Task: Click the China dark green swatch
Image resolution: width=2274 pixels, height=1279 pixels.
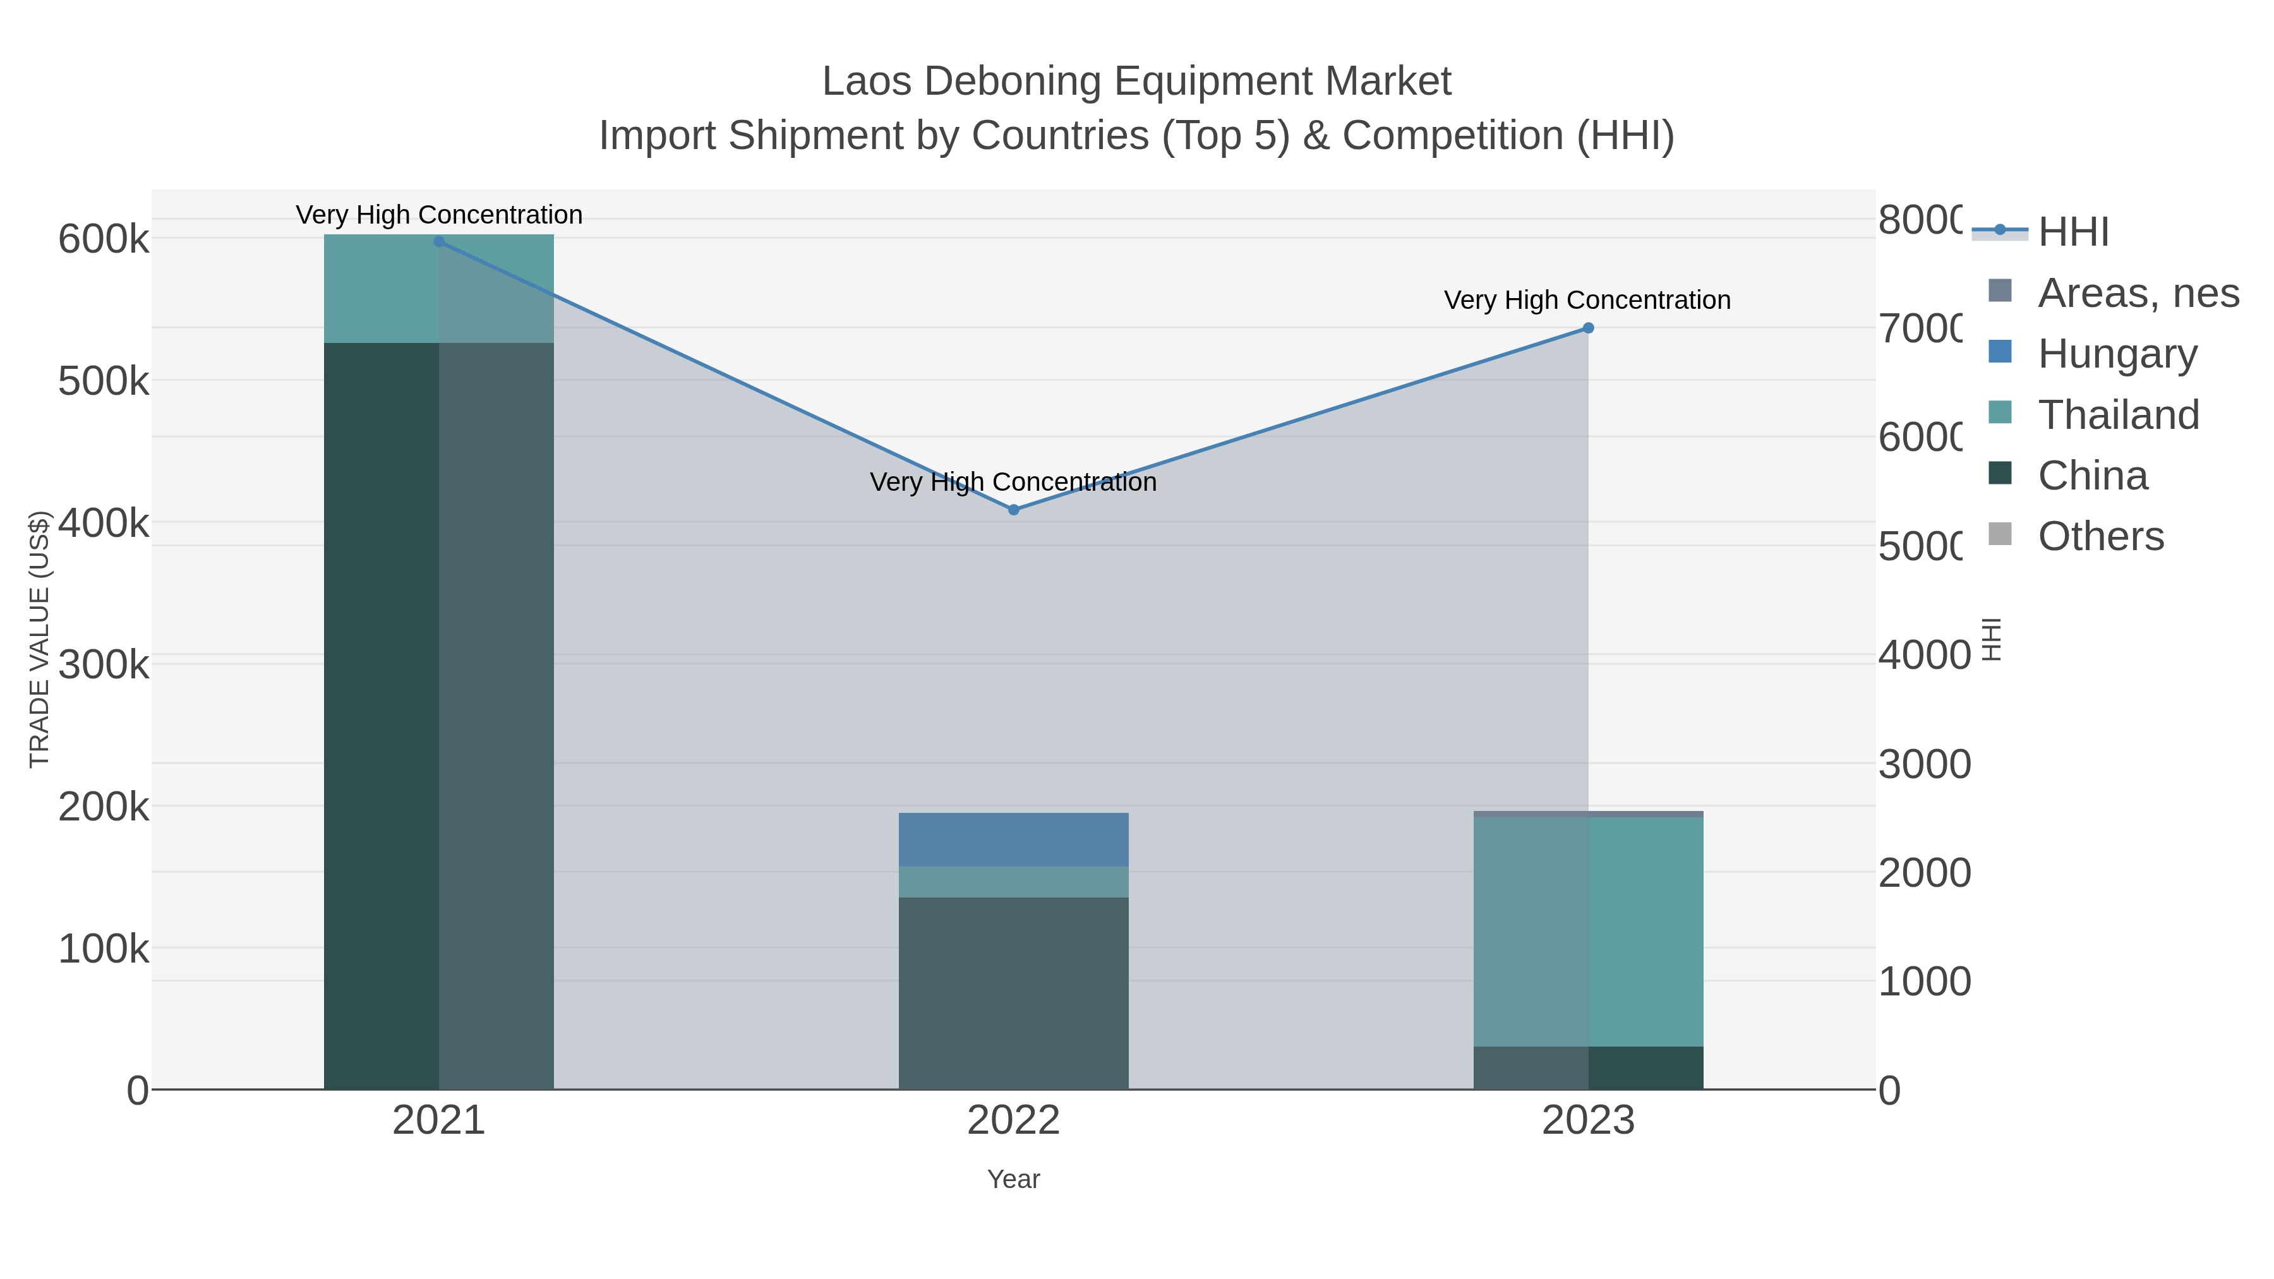Action: point(2000,473)
